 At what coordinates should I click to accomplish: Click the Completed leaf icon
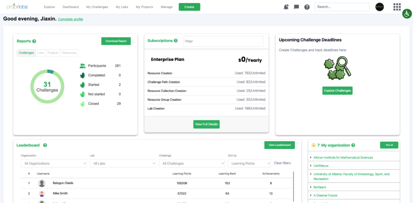pyautogui.click(x=82, y=75)
